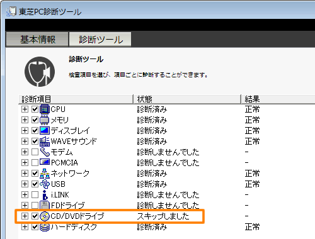Click the PCMCIA card icon

point(45,162)
